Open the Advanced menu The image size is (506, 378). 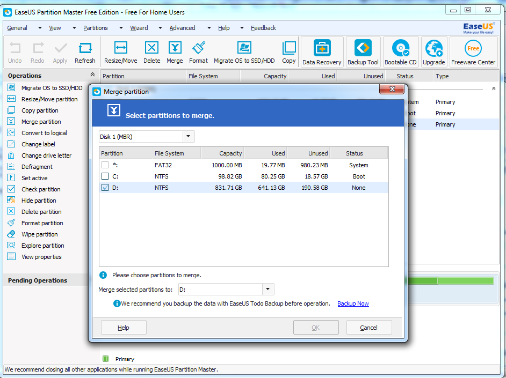[x=182, y=28]
